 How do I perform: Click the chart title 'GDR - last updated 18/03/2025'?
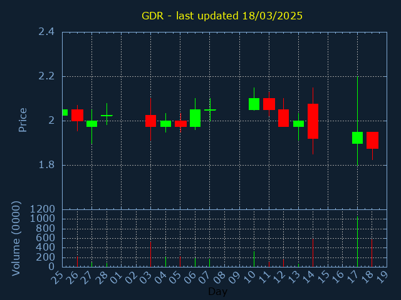(x=222, y=16)
